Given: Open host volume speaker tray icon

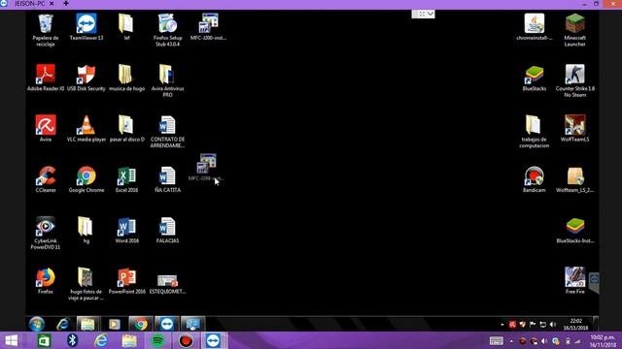Looking at the screenshot, I should pyautogui.click(x=544, y=340).
